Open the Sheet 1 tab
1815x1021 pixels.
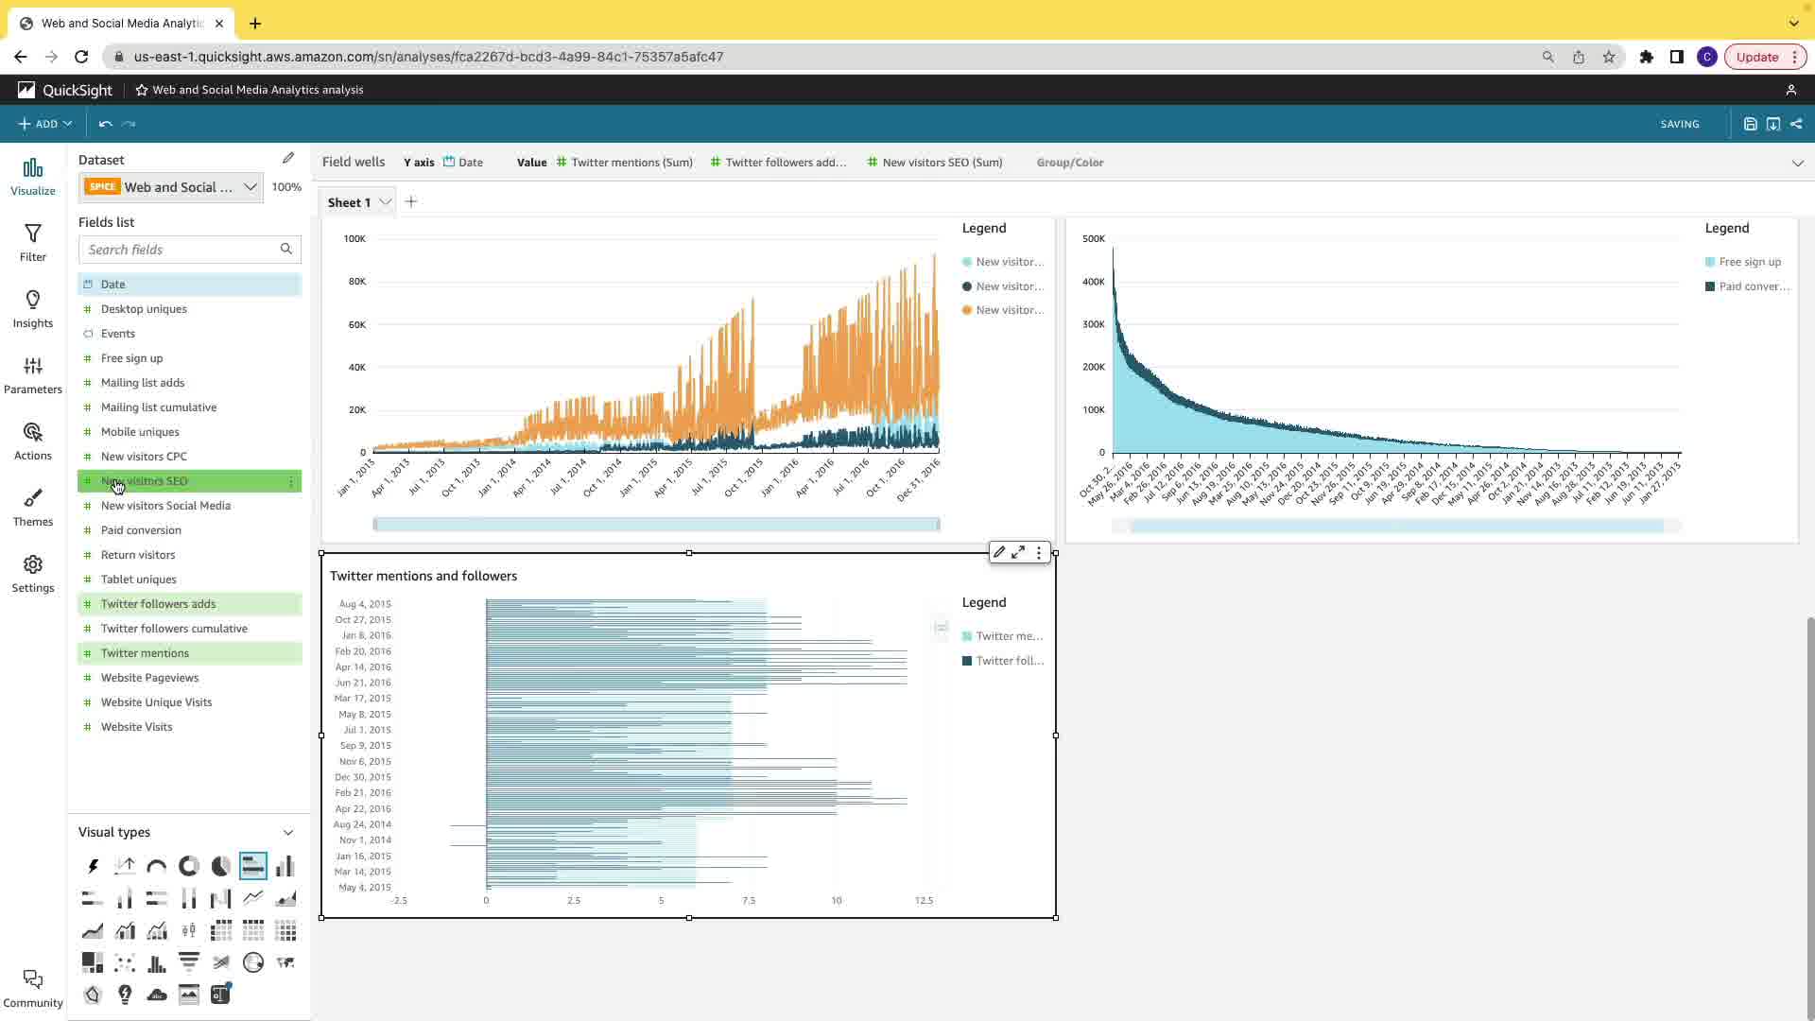349,202
